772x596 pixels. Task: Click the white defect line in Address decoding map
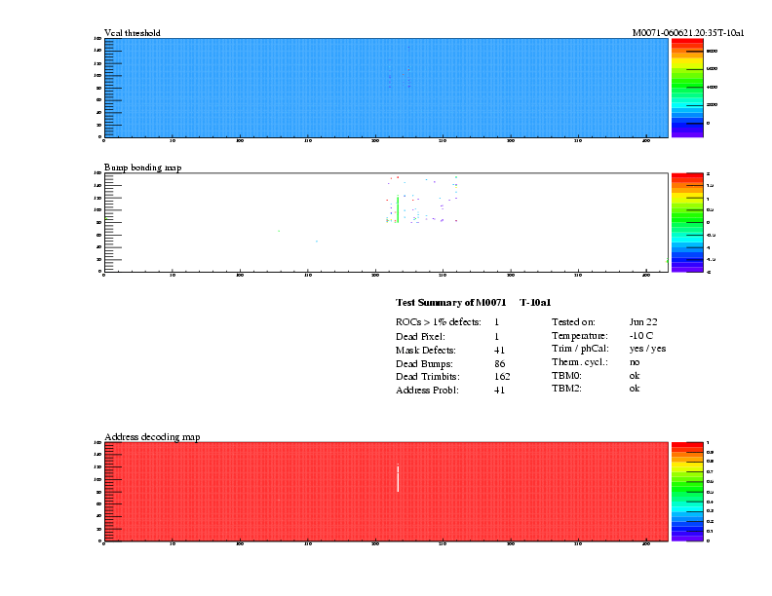(x=398, y=478)
